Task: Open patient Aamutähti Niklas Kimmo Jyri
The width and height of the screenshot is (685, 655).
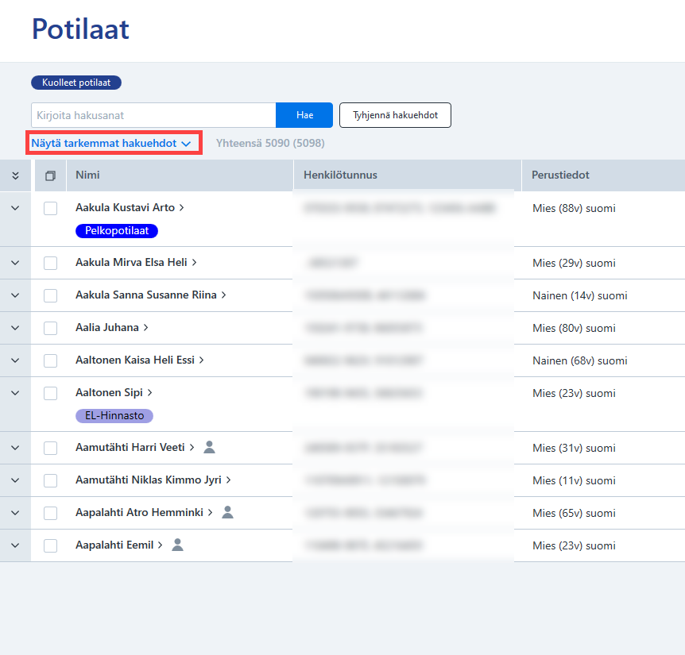Action: coord(153,480)
